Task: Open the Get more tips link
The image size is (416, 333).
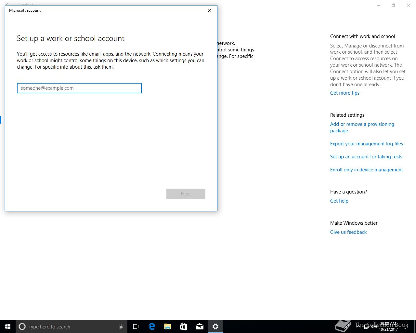Action: pyautogui.click(x=345, y=93)
